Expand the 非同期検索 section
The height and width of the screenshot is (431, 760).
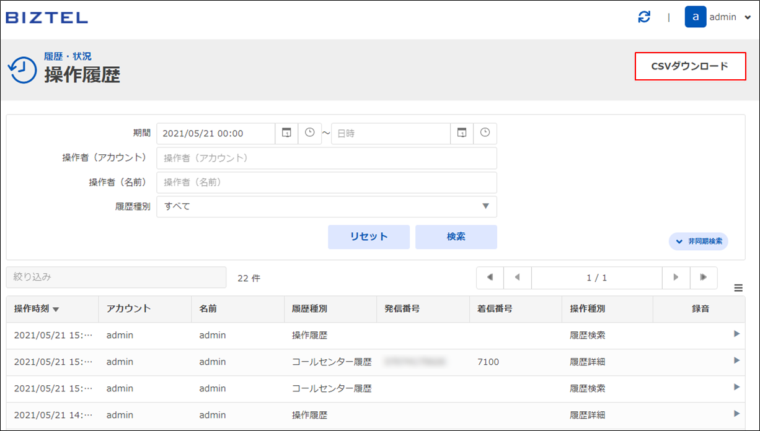pyautogui.click(x=699, y=241)
